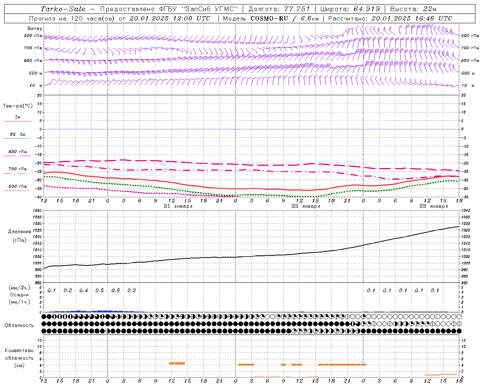Click the (гПа) unit under Давление
The width and height of the screenshot is (481, 384).
pos(20,240)
